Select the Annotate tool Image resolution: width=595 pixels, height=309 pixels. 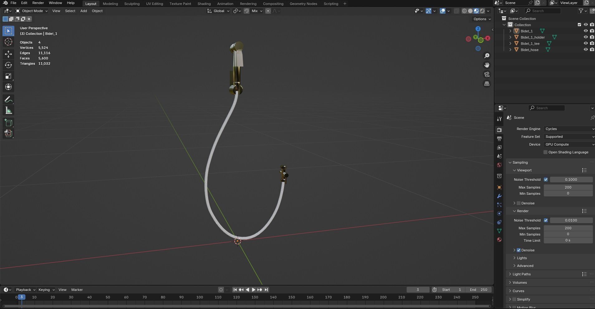(8, 100)
